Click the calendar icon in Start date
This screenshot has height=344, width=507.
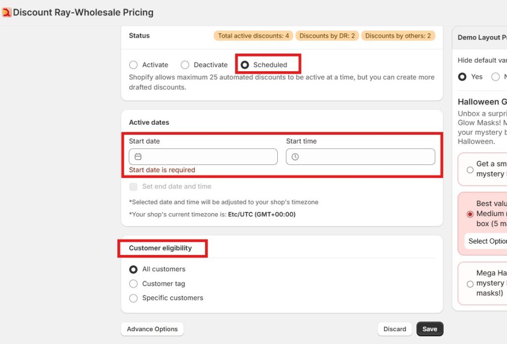click(138, 157)
